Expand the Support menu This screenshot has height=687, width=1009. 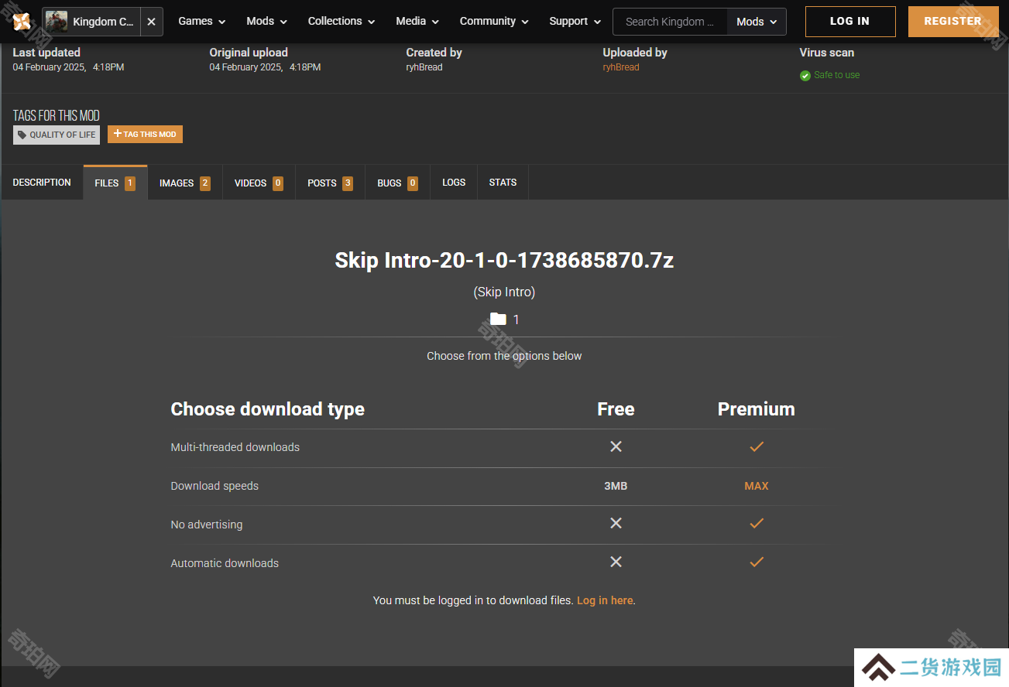tap(575, 22)
